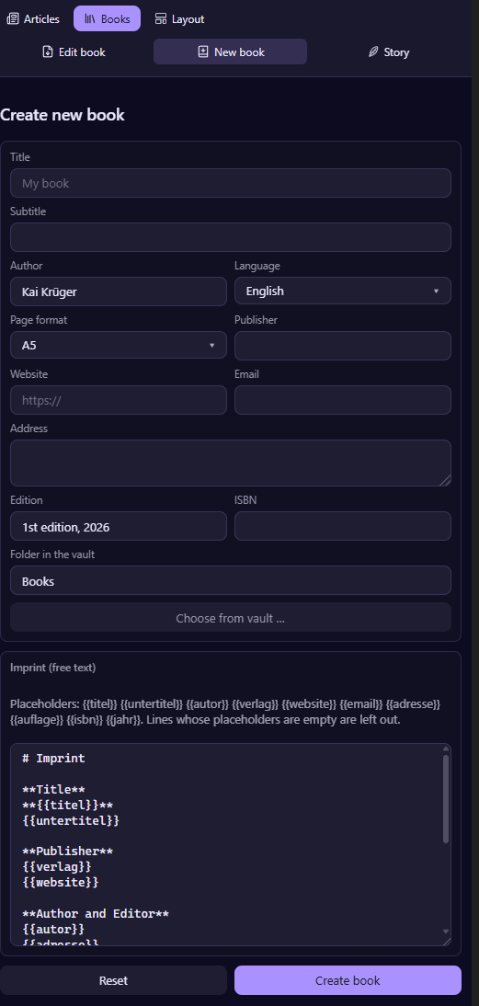Click the Articles newspaper icon

pos(12,19)
